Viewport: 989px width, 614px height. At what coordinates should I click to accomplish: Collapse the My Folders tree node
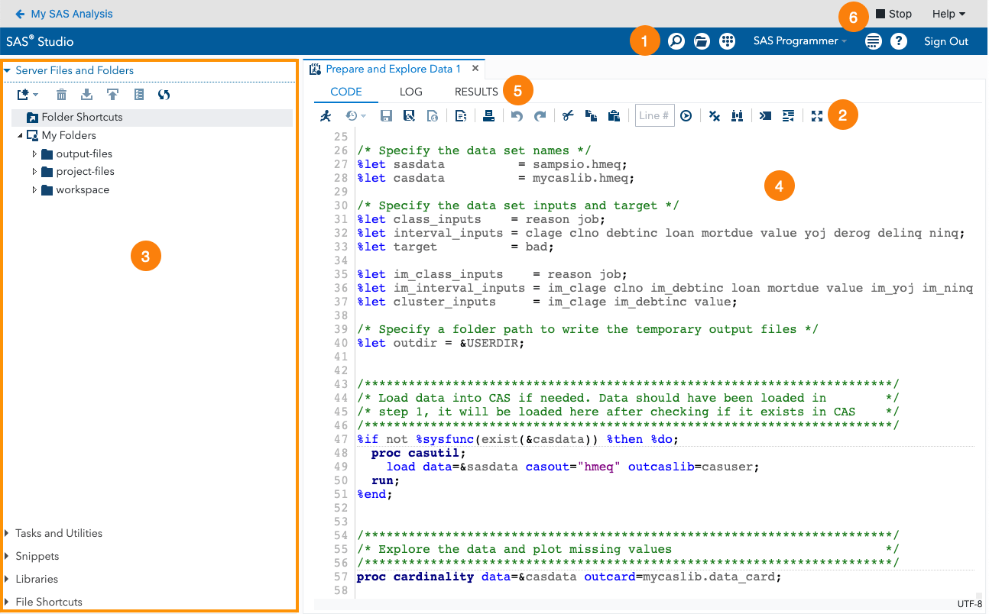pyautogui.click(x=20, y=135)
